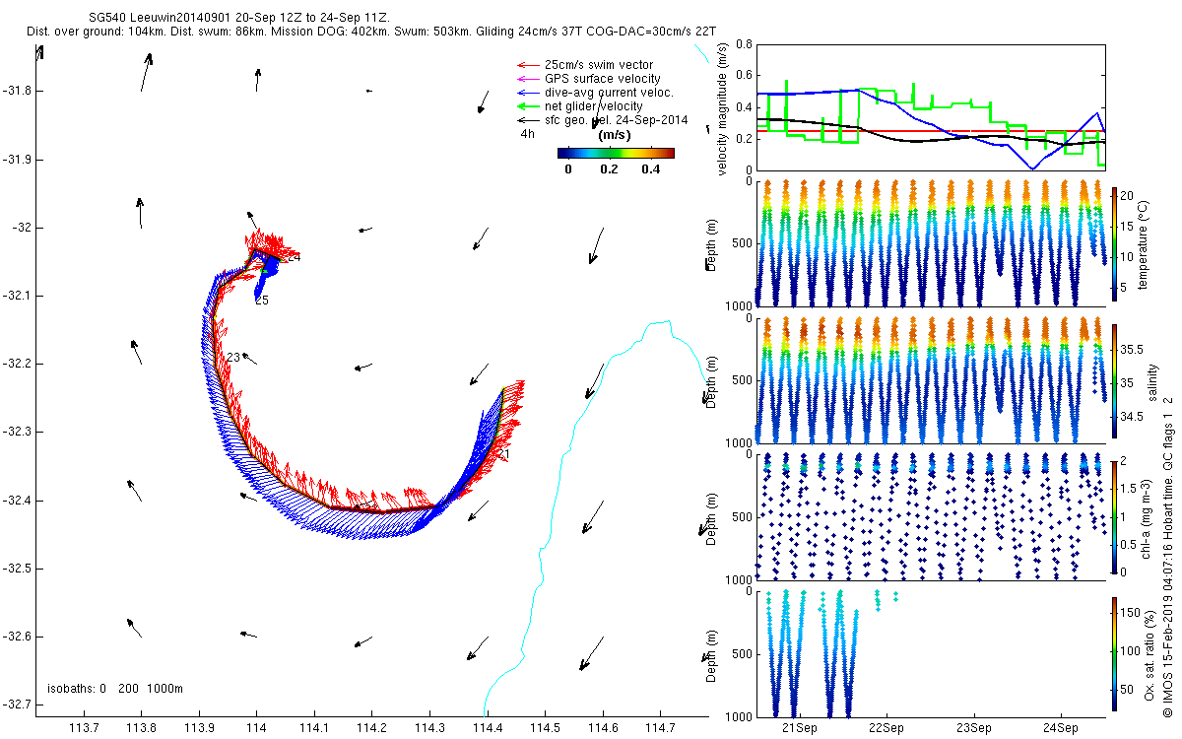Click the '34.5' tick on salinity color bar
The width and height of the screenshot is (1182, 739).
click(x=1133, y=417)
